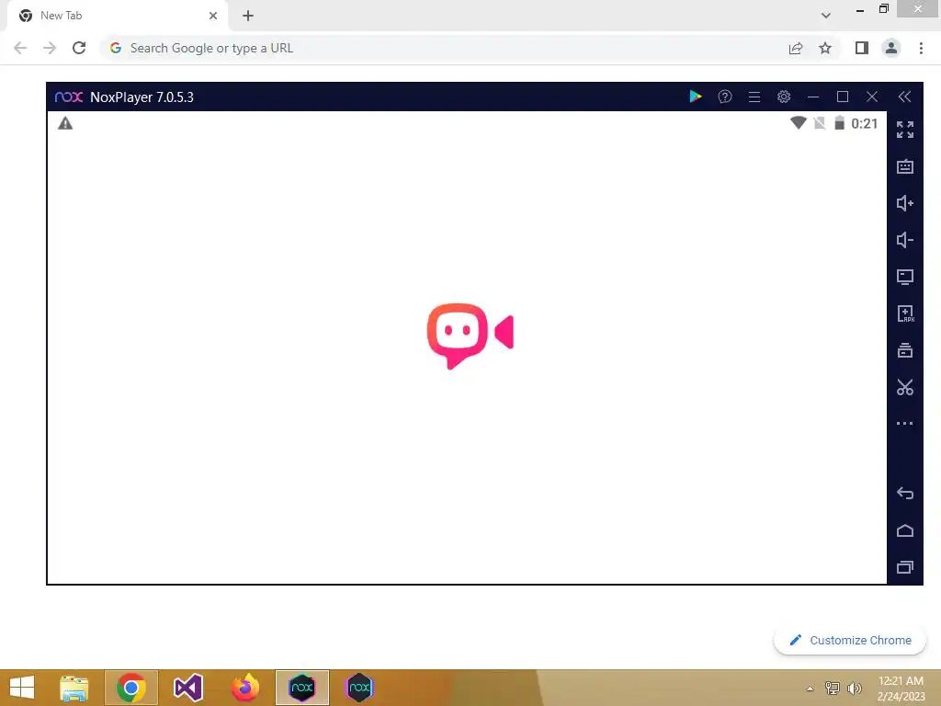
Task: Reload the page in Chrome
Action: pyautogui.click(x=79, y=48)
